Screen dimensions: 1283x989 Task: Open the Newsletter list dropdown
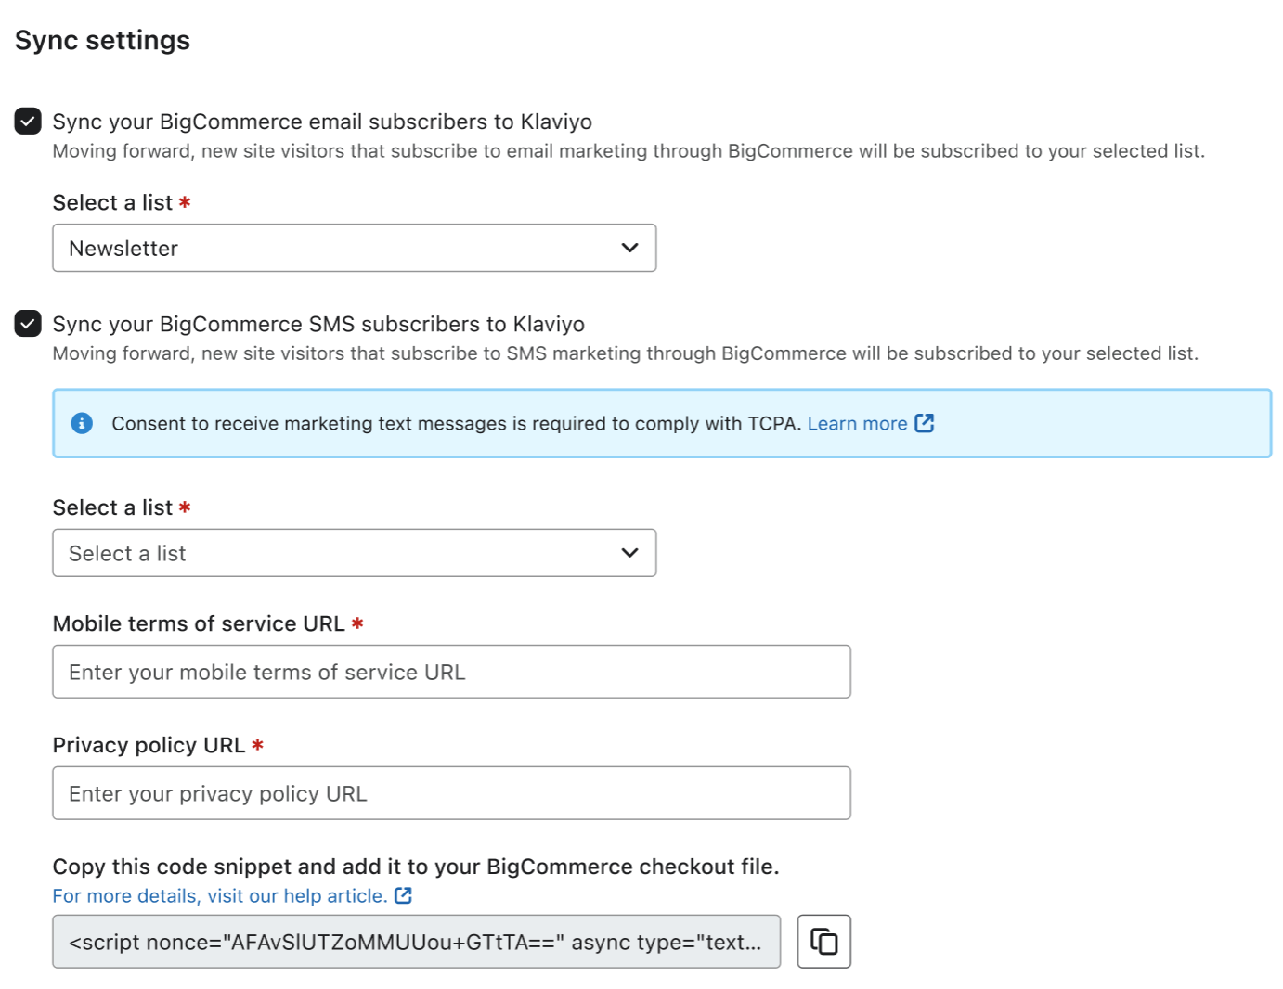[x=353, y=248]
